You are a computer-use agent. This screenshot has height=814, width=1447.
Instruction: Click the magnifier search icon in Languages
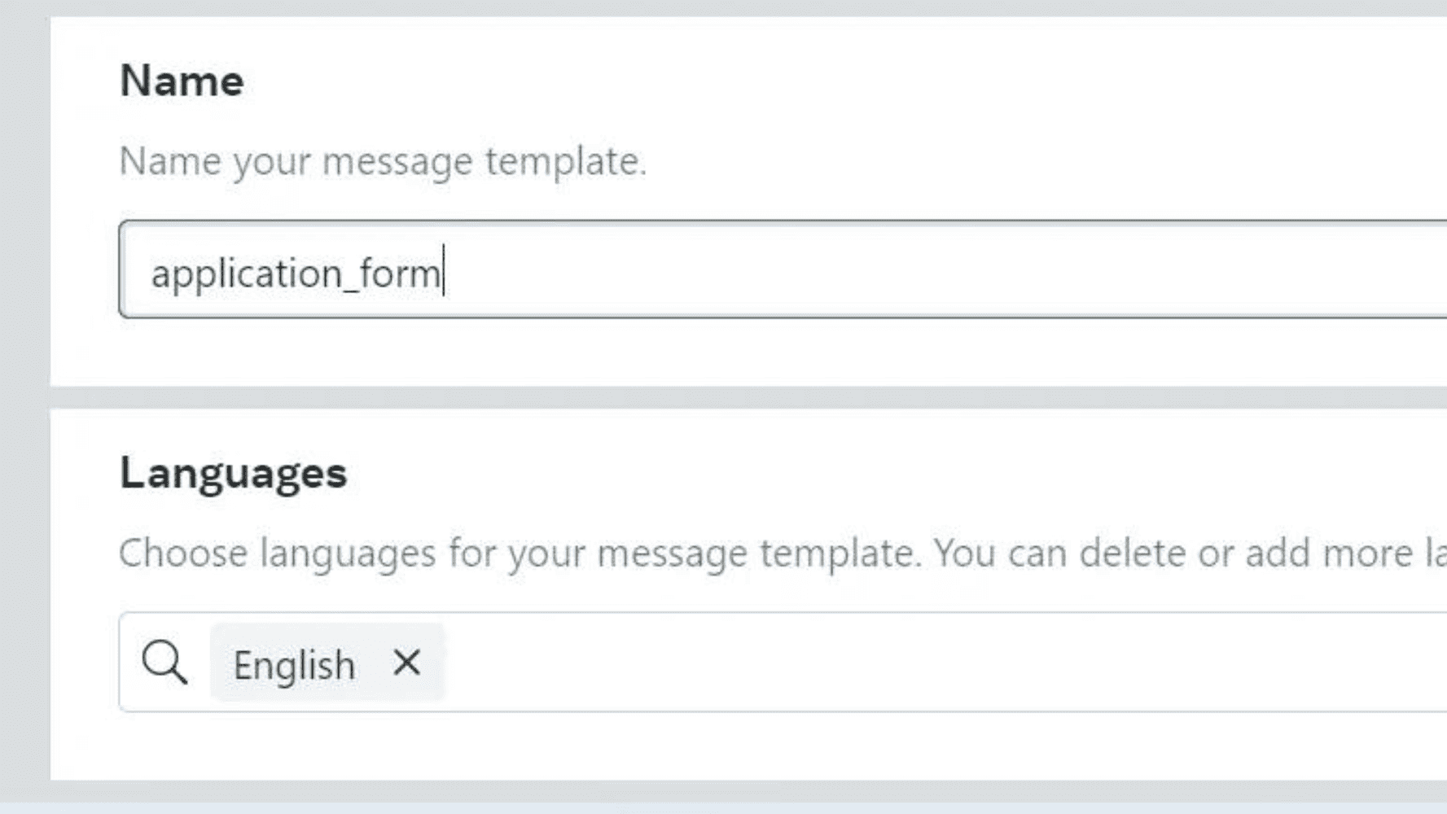[x=164, y=663]
